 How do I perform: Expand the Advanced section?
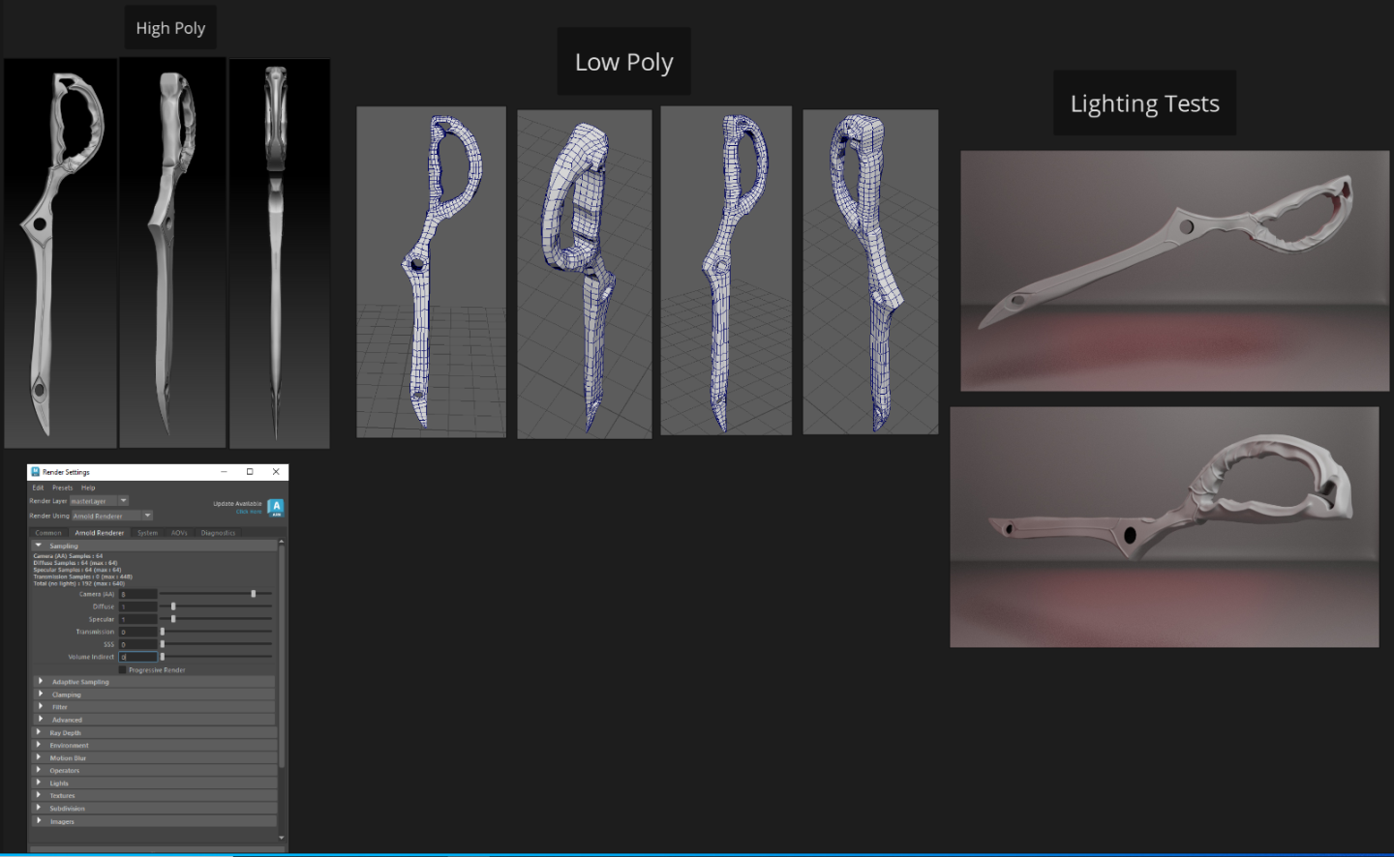155,720
